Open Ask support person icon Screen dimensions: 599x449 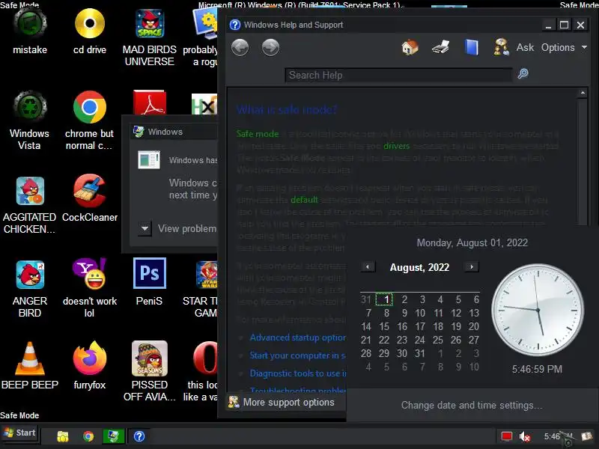pos(501,47)
